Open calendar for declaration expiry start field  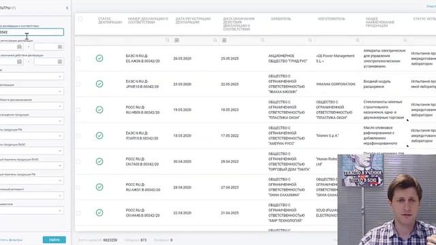[19, 62]
